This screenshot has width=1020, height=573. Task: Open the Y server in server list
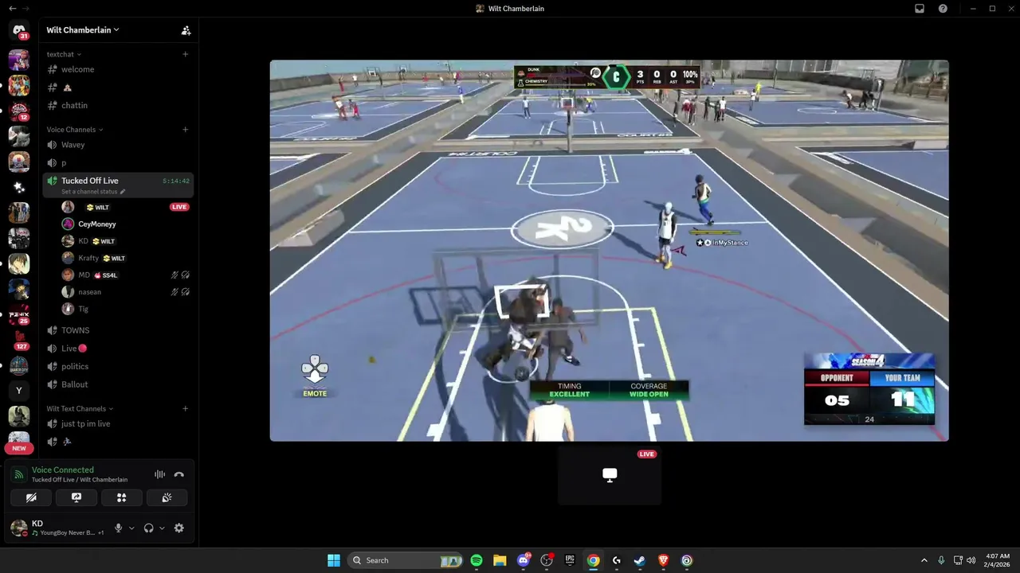(x=19, y=391)
